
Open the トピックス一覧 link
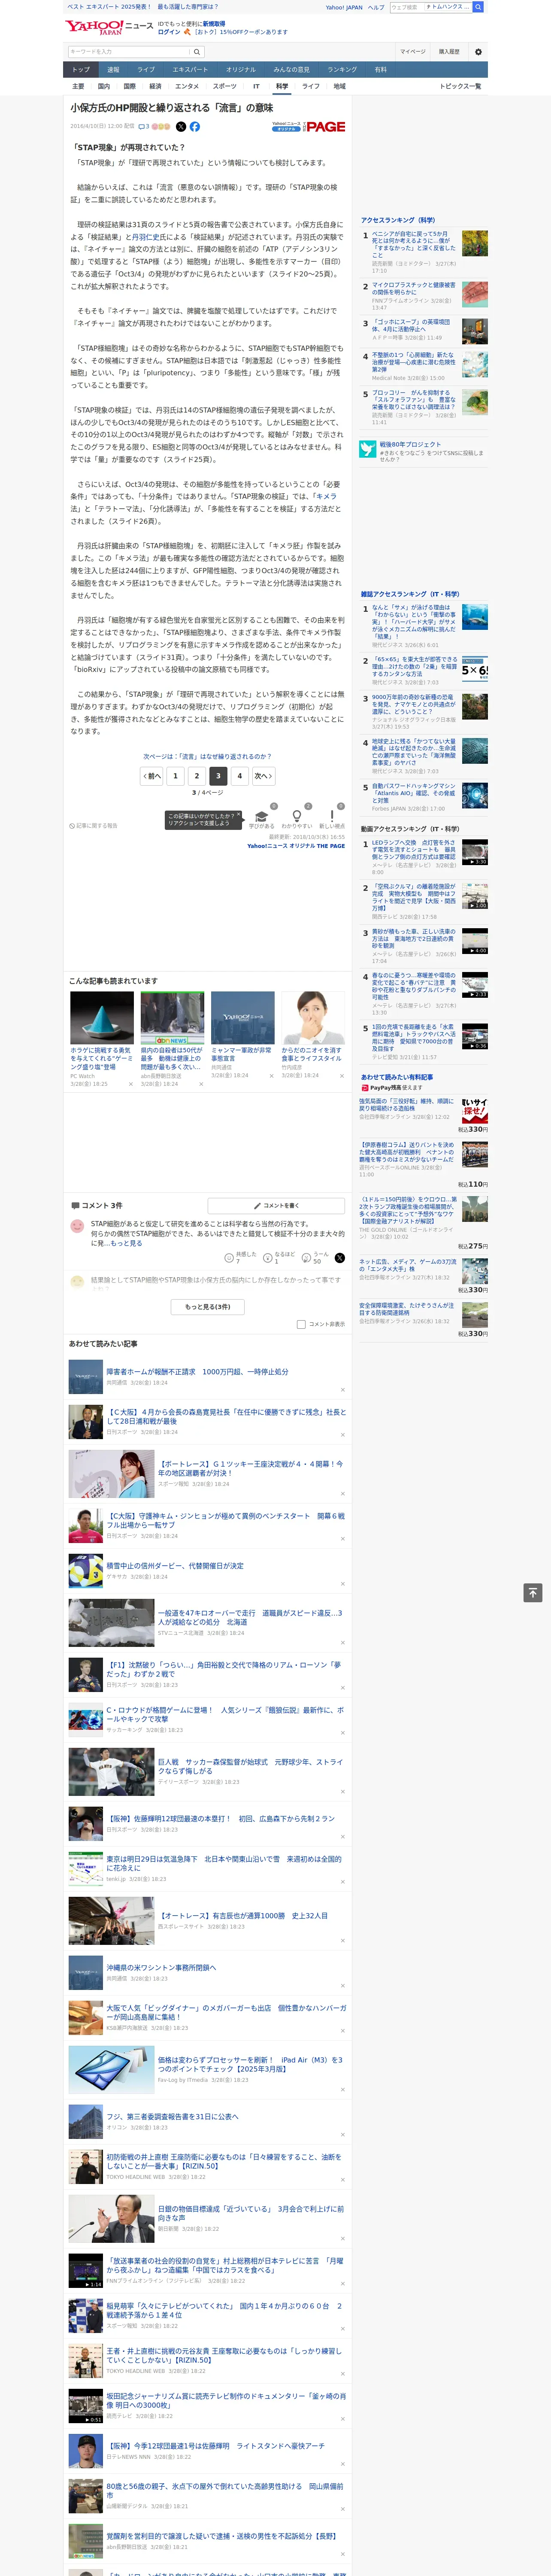click(x=461, y=87)
